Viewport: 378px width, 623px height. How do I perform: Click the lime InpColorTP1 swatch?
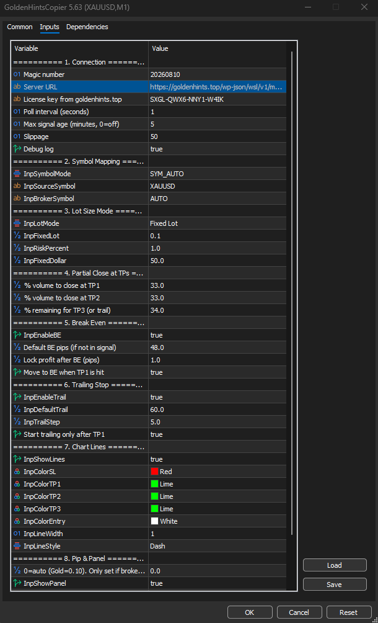155,484
